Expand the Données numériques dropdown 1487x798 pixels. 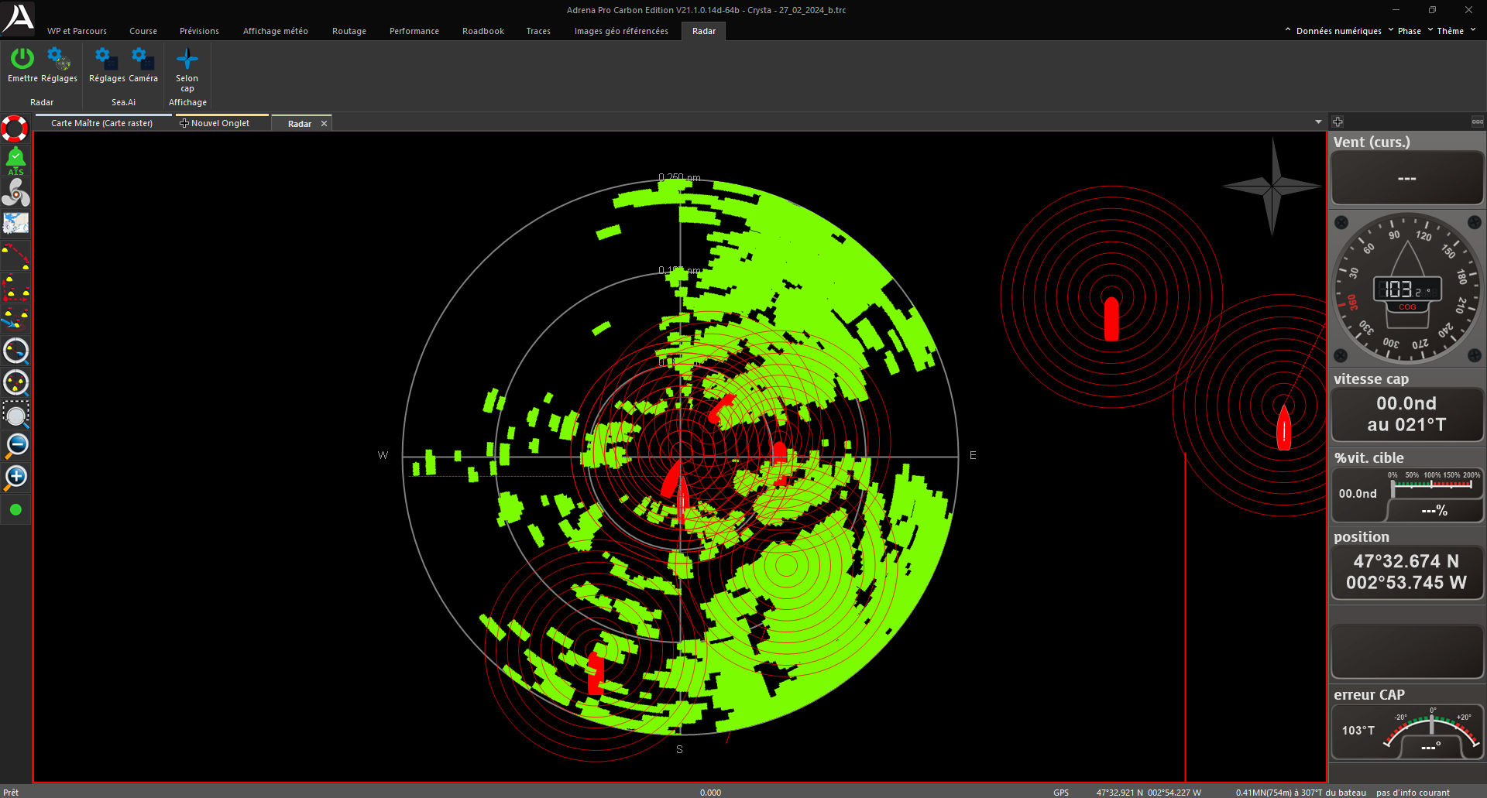(1338, 31)
